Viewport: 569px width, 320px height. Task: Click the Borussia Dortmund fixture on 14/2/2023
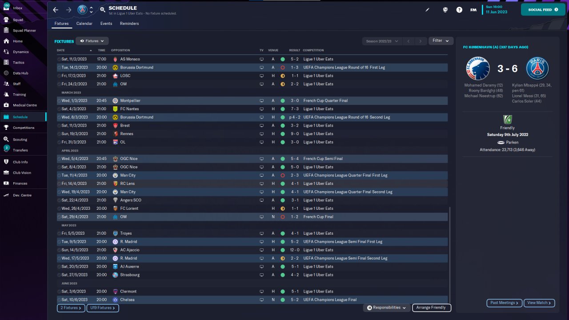252,68
